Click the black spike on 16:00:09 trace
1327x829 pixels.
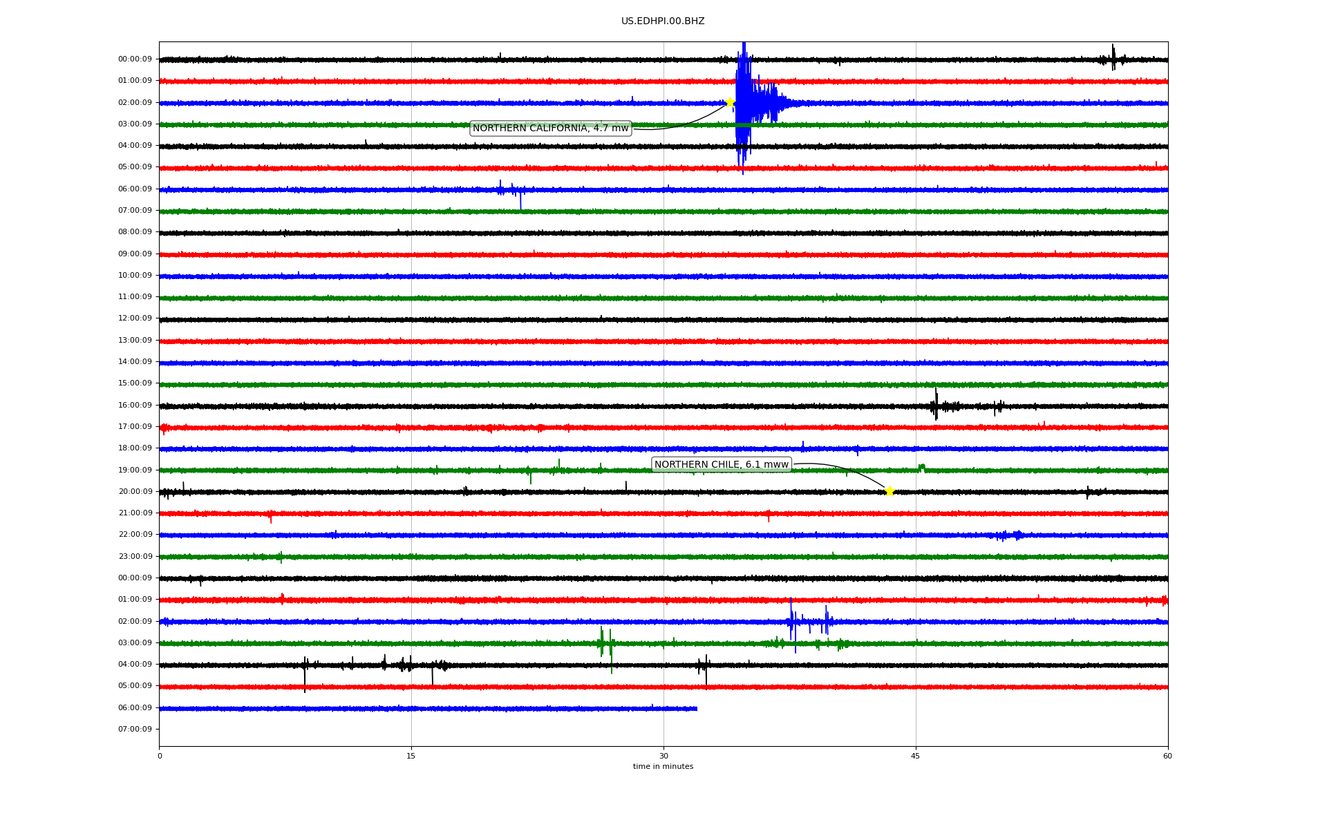[x=936, y=406]
